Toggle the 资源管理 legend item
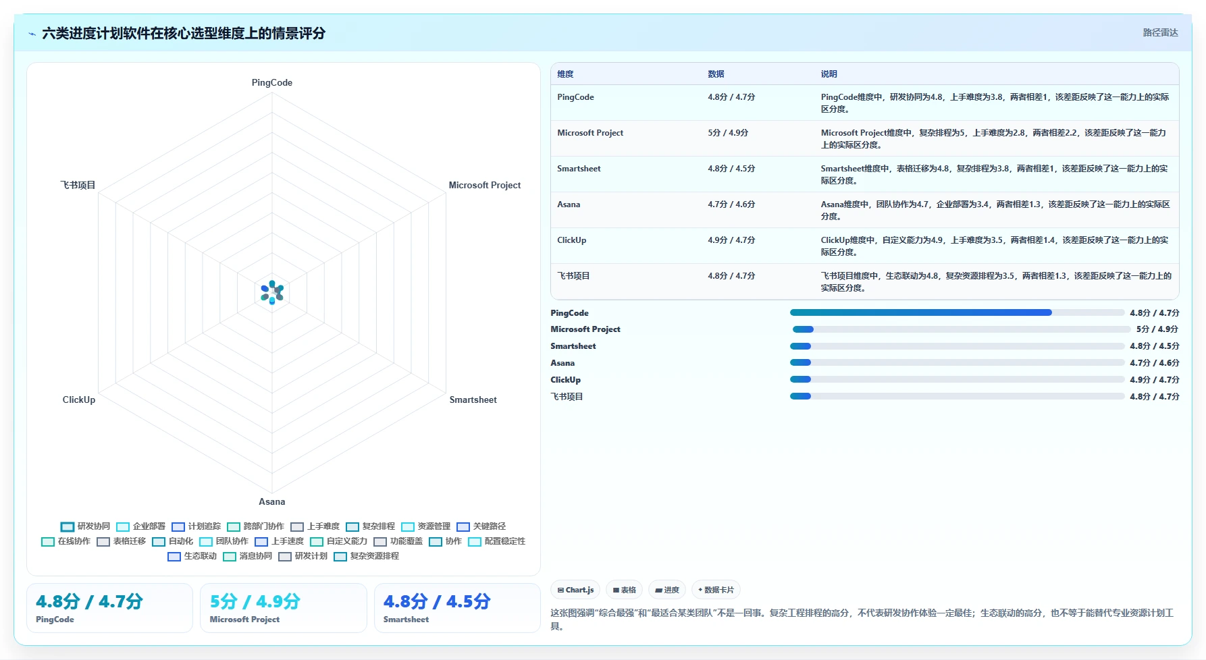 click(425, 526)
